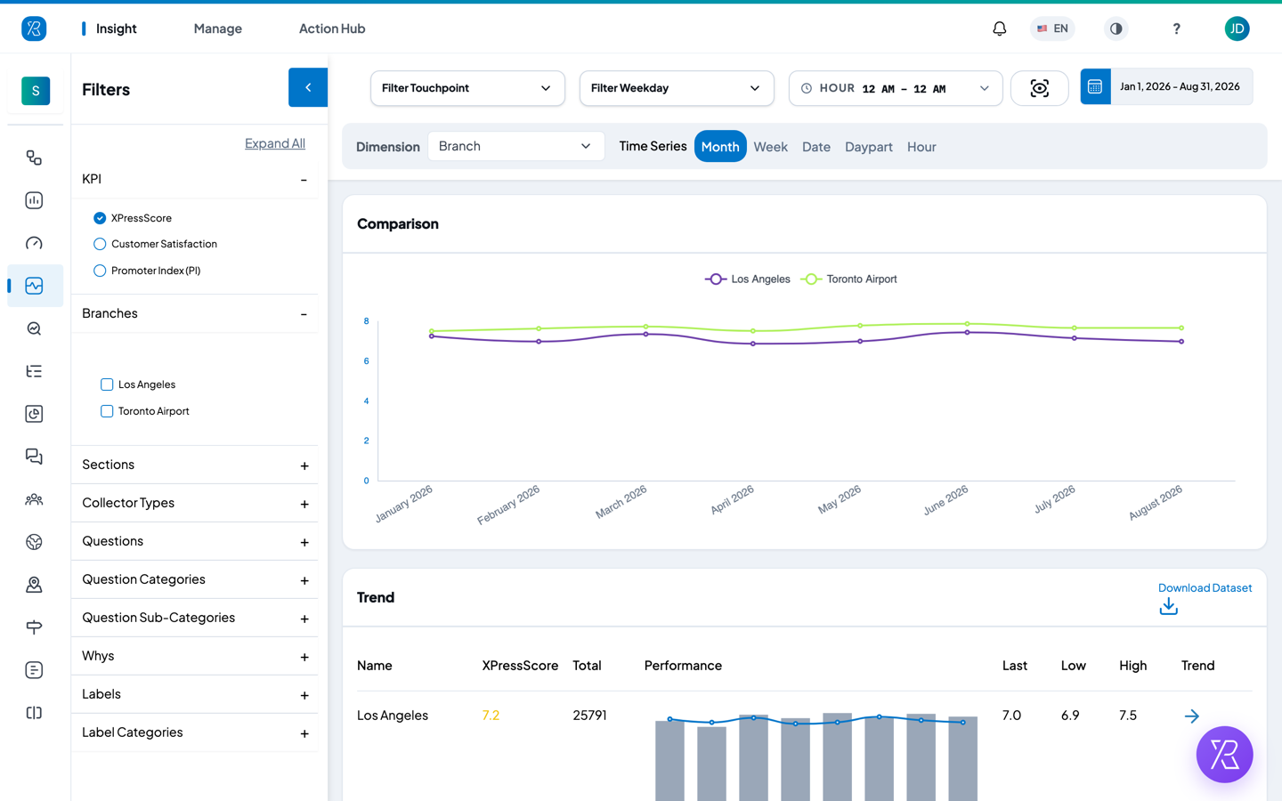This screenshot has width=1282, height=801.
Task: Open the chat bubbles icon in sidebar
Action: click(34, 457)
